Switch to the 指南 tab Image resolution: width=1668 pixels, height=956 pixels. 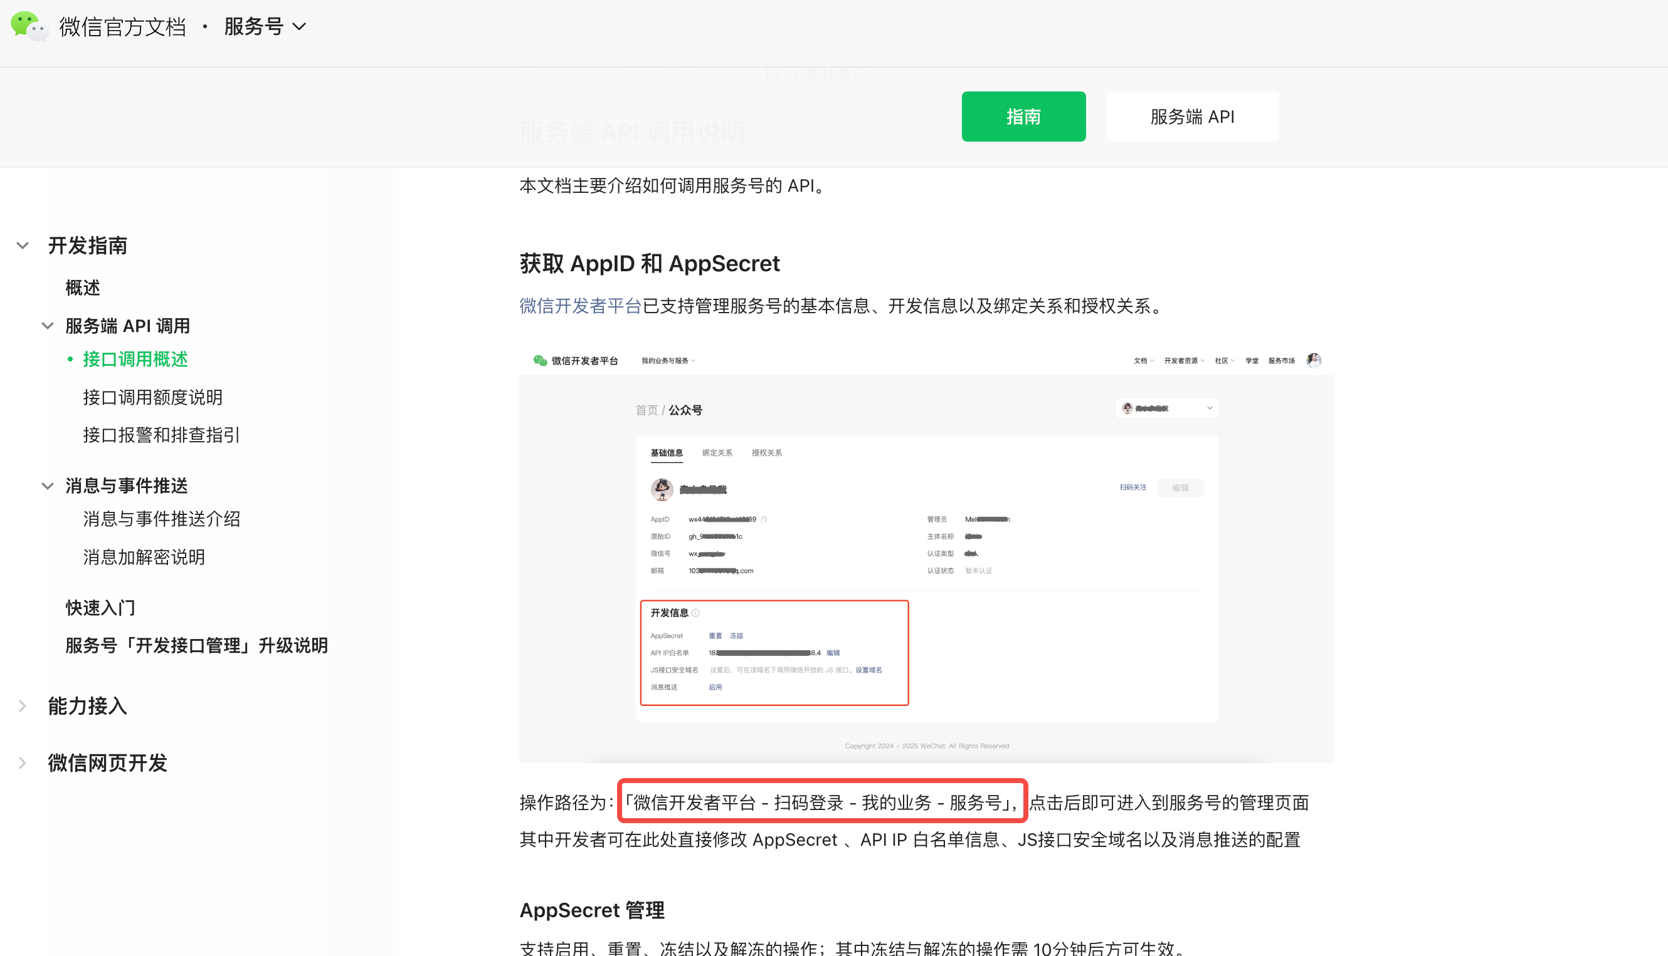[x=1023, y=117]
